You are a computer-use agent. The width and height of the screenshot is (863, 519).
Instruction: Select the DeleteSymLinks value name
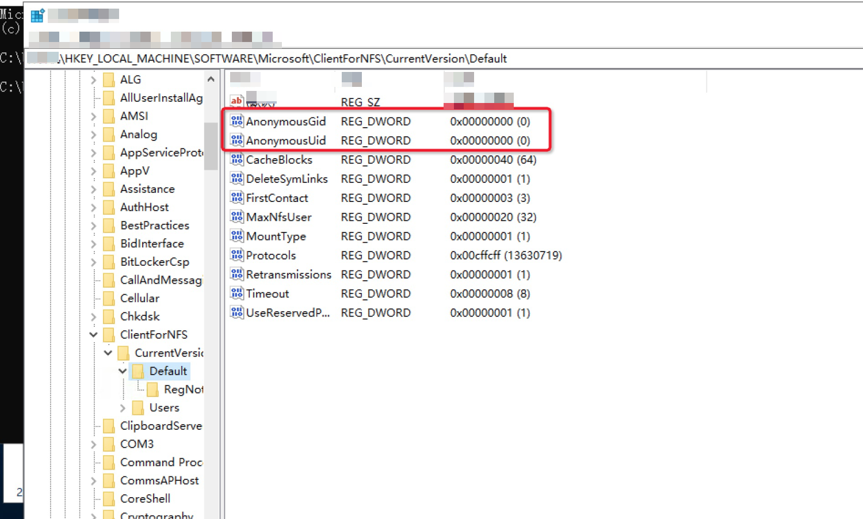[x=287, y=178]
